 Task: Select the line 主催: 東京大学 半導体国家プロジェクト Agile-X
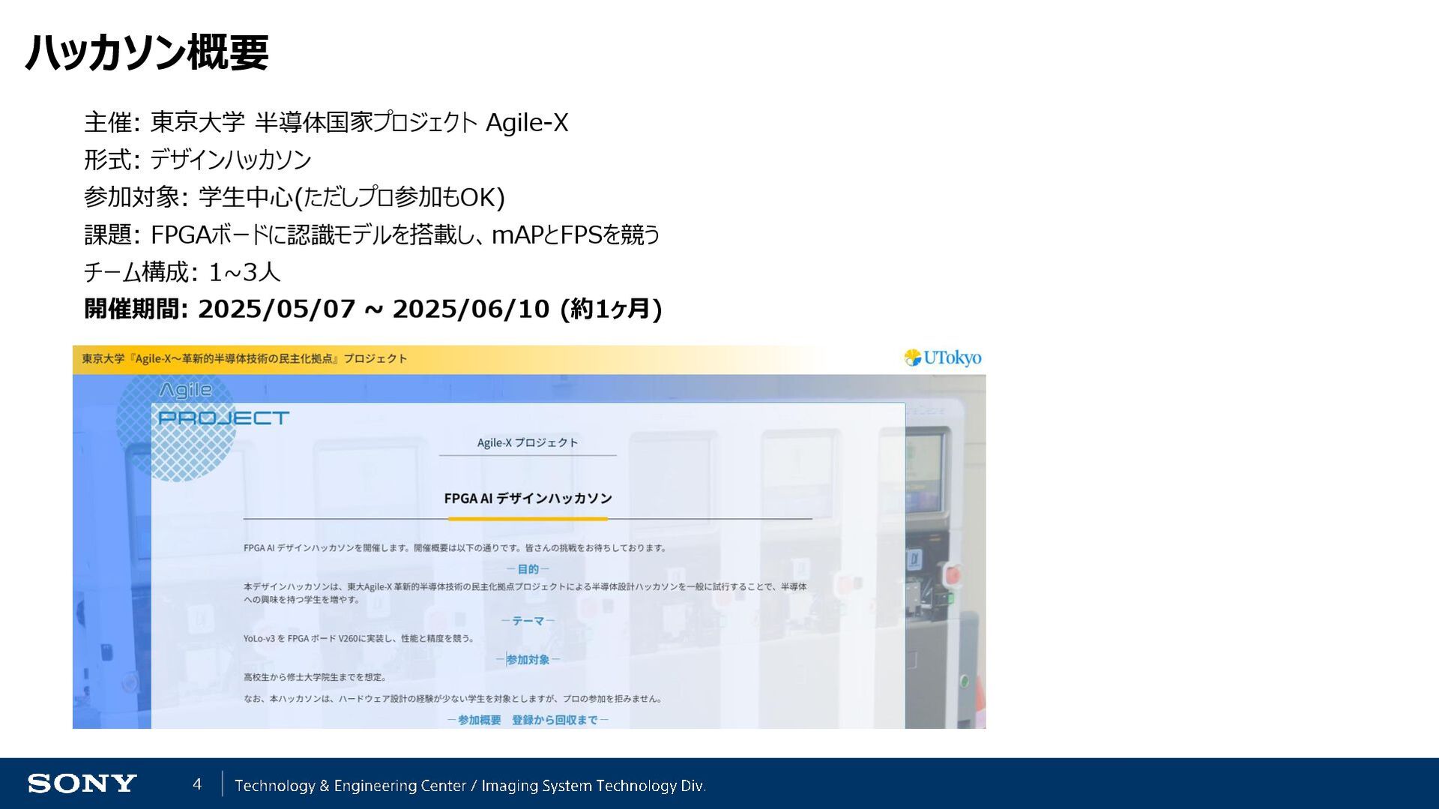coord(326,122)
